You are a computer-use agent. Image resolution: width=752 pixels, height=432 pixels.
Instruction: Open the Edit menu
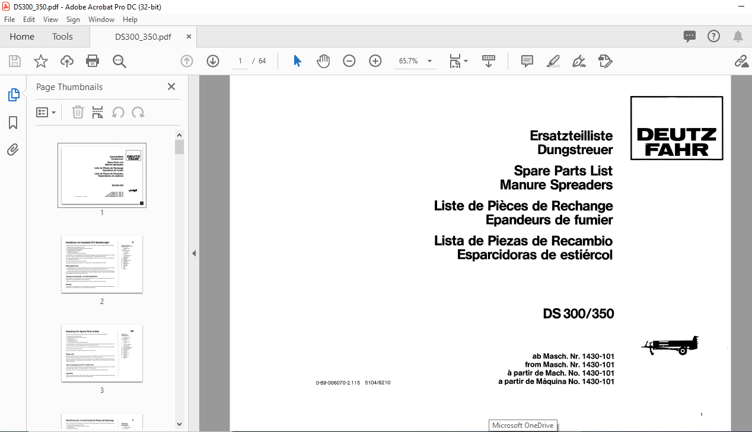pos(29,20)
